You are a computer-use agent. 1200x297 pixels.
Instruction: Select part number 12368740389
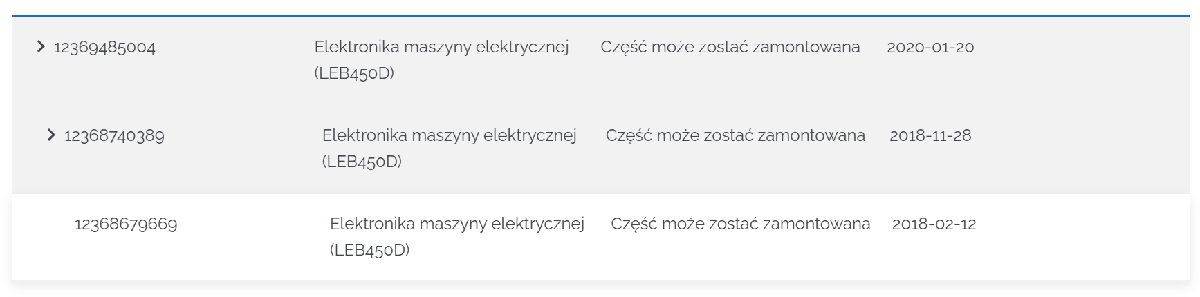tap(114, 135)
